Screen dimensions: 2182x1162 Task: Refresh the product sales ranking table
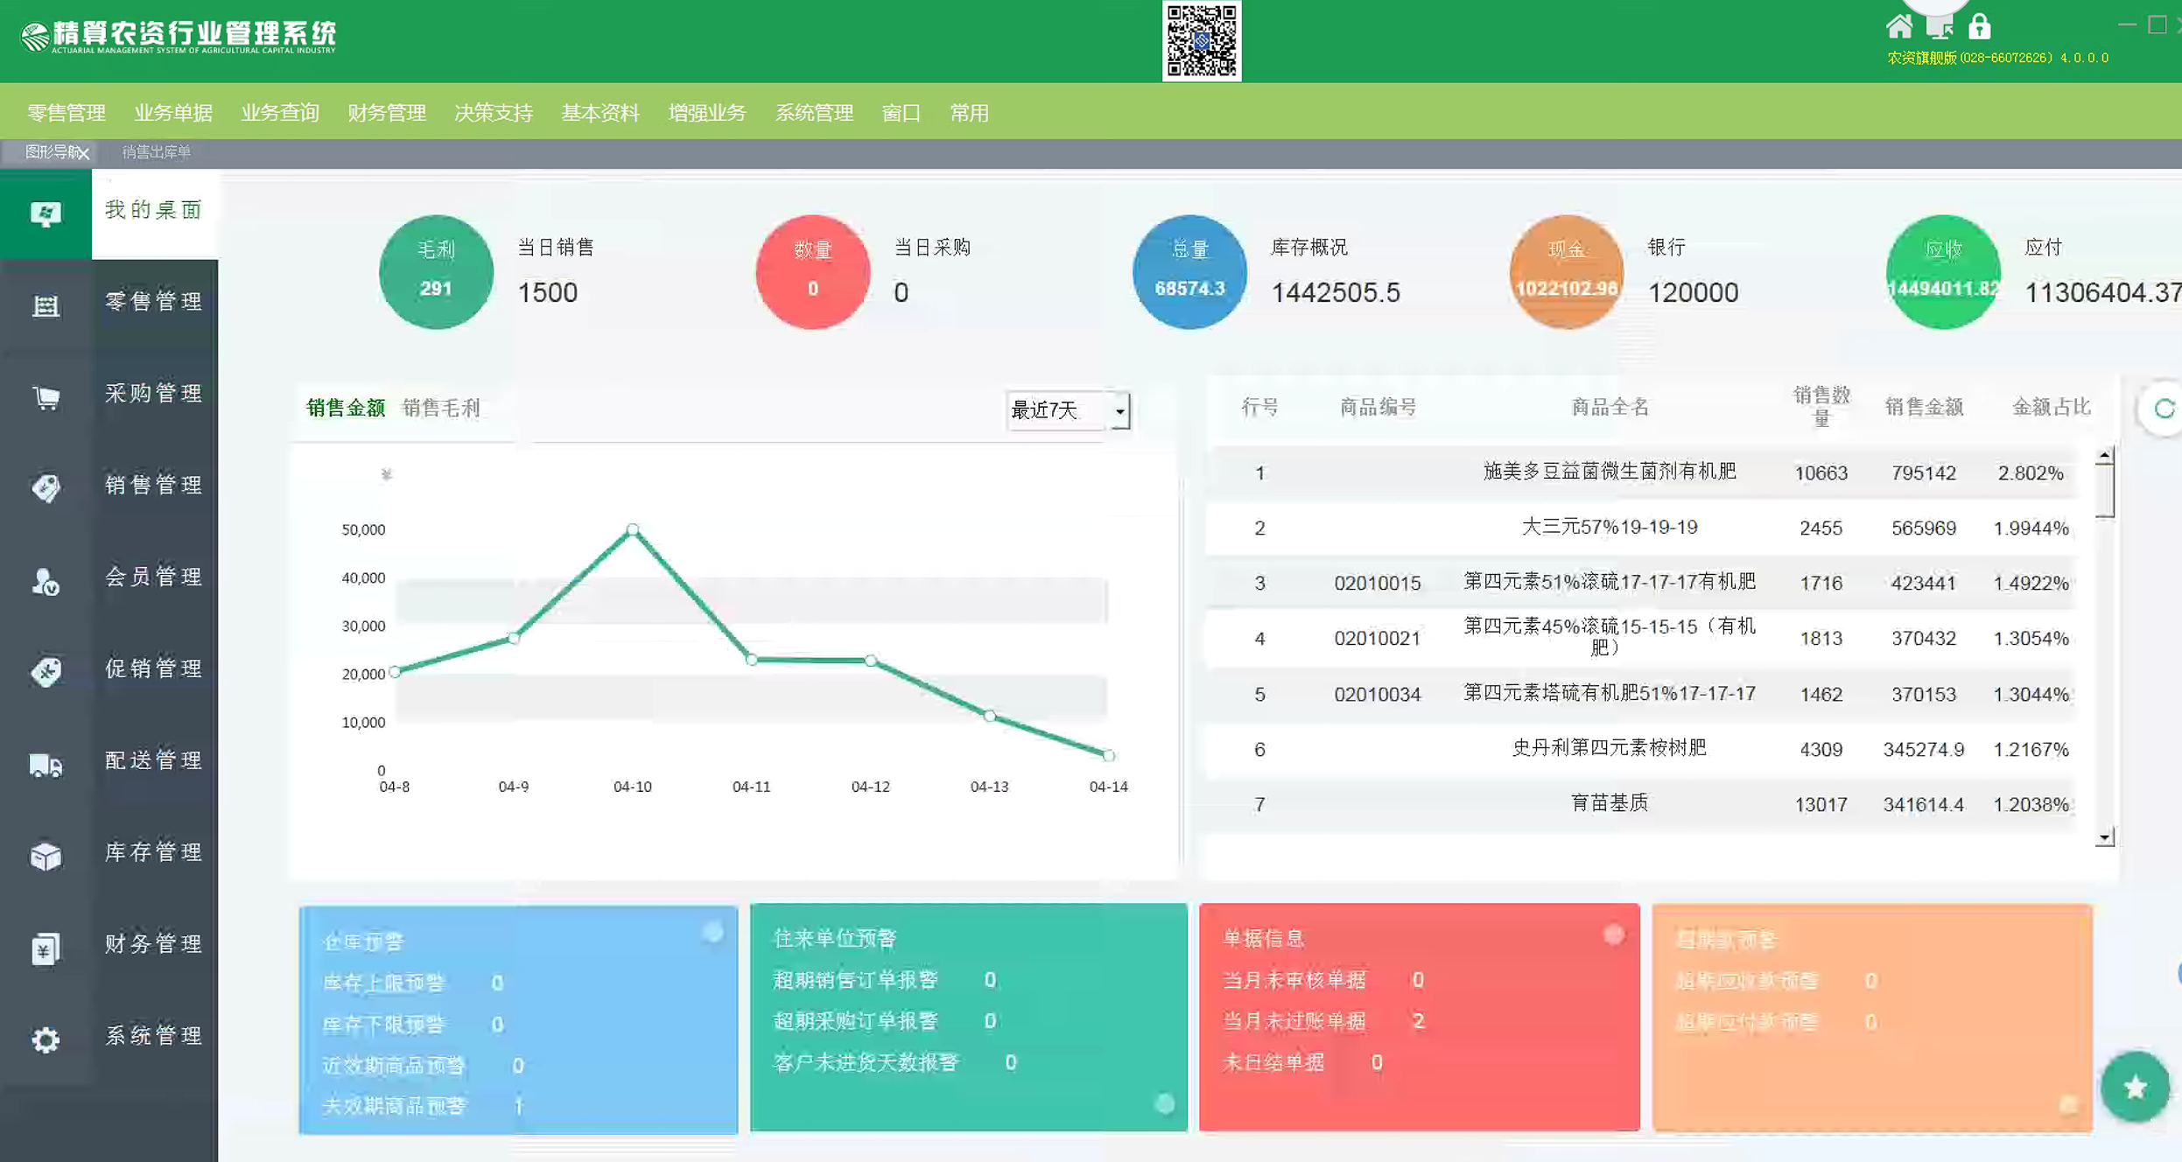pyautogui.click(x=2164, y=409)
